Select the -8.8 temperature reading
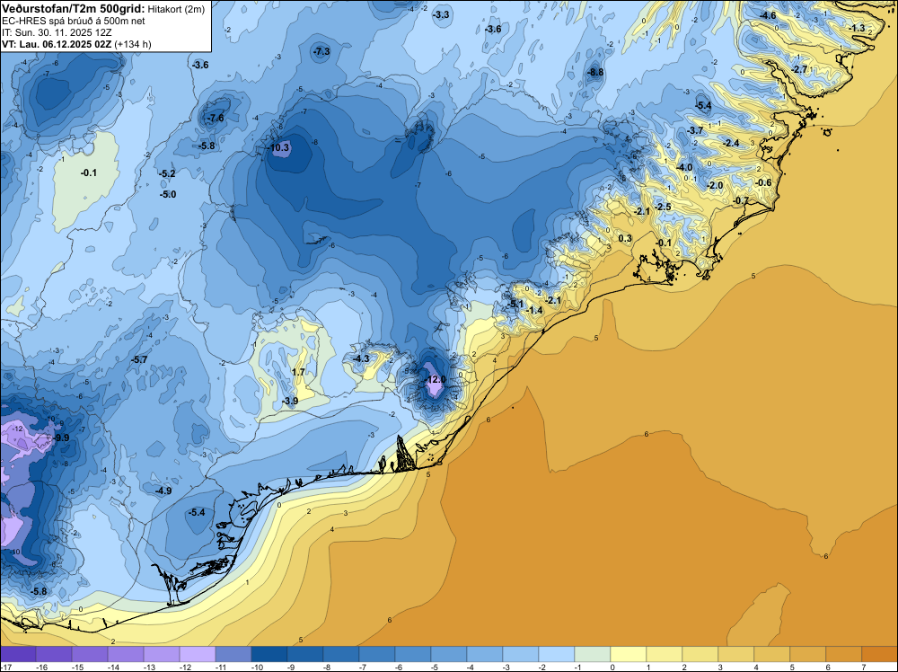898x672 pixels. pyautogui.click(x=595, y=72)
